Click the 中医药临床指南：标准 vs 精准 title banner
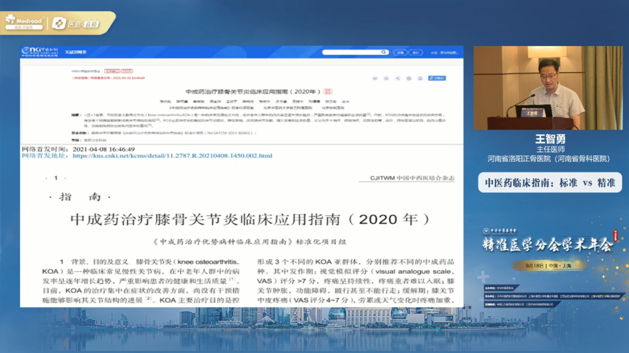The width and height of the screenshot is (629, 353). pos(550,183)
